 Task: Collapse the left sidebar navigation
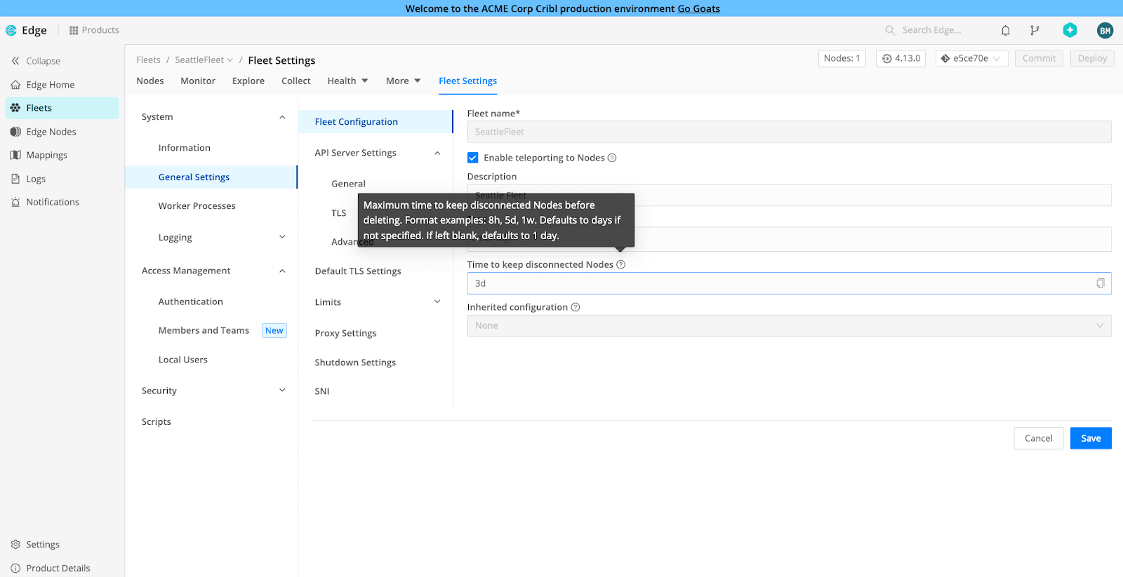click(x=36, y=61)
